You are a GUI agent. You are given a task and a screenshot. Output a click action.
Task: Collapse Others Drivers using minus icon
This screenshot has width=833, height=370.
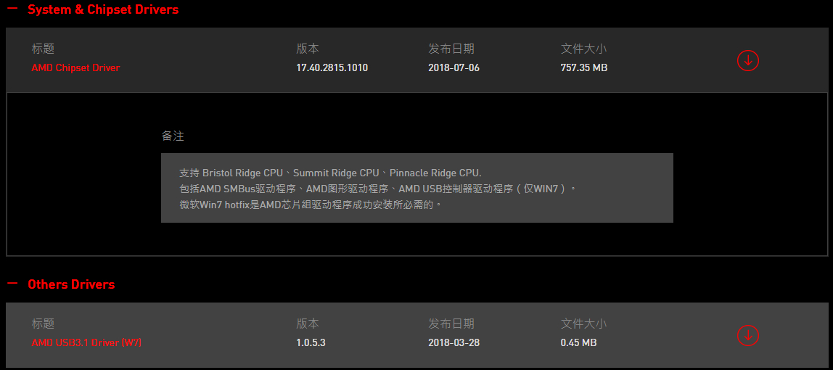pyautogui.click(x=12, y=284)
